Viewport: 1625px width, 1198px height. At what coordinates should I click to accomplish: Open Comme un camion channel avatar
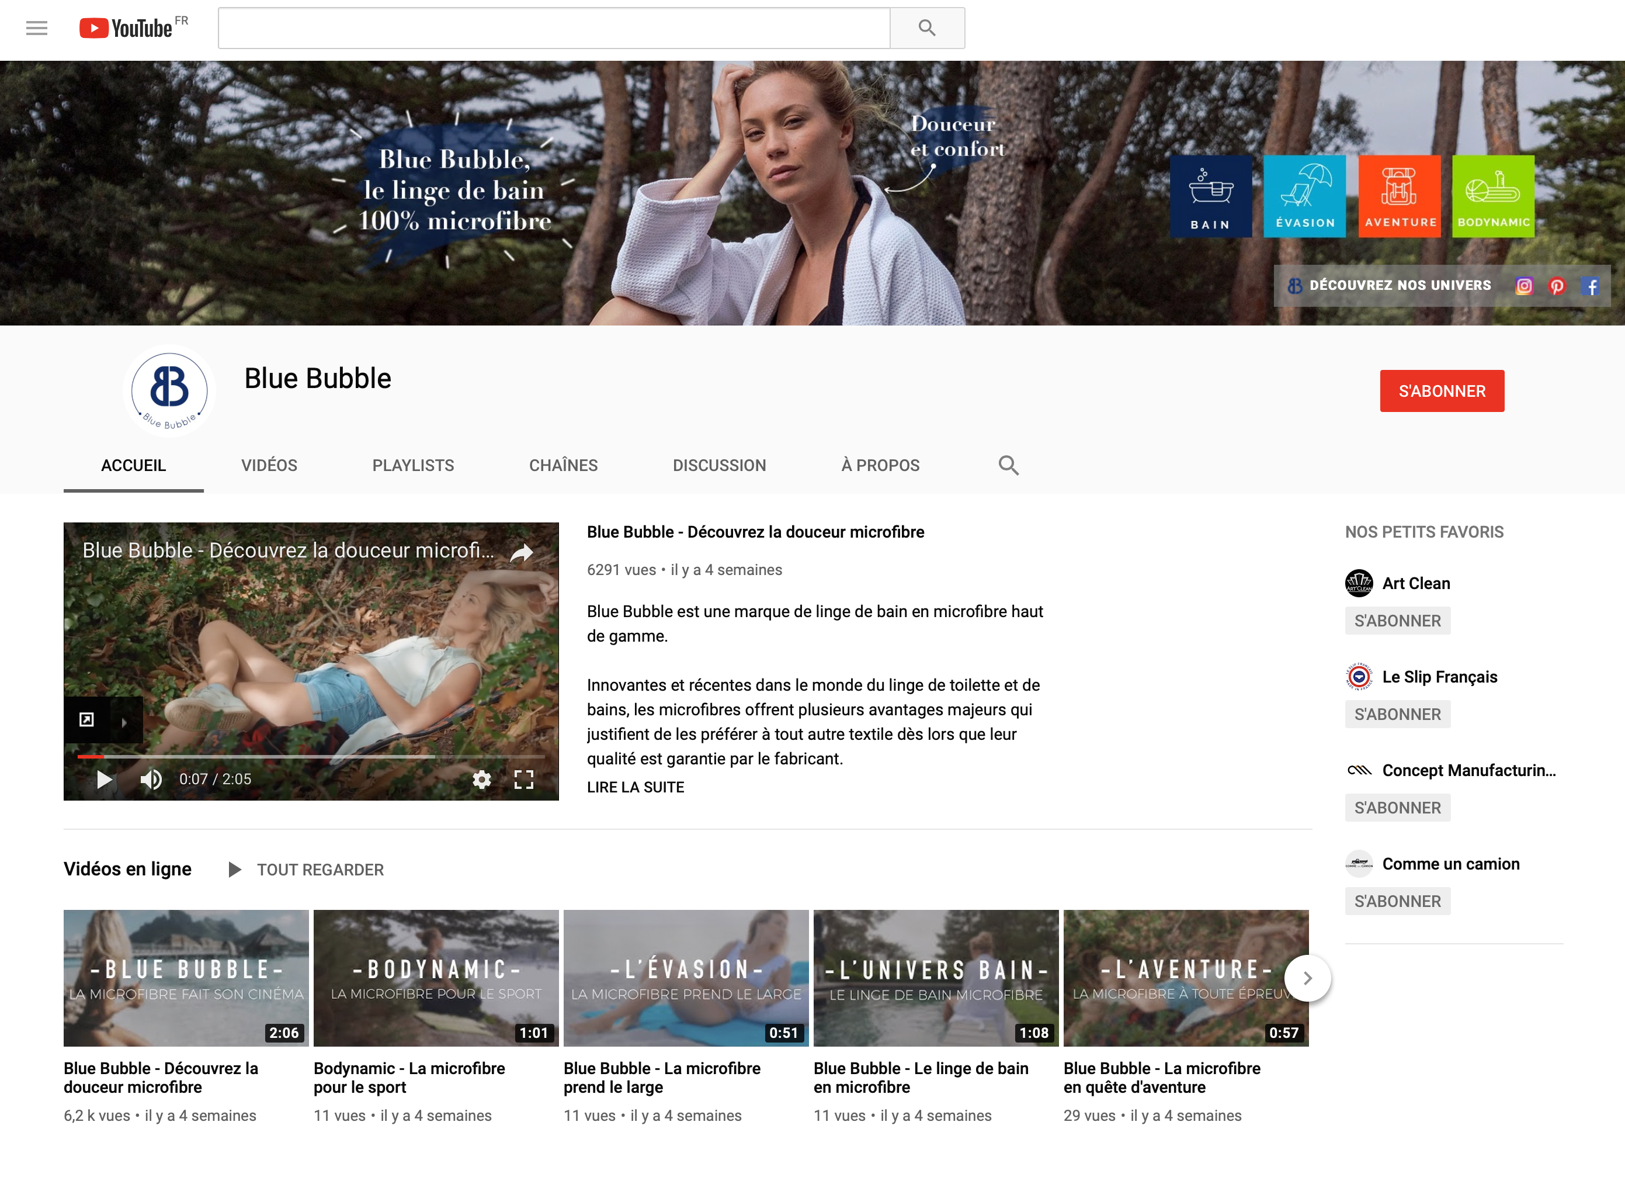coord(1359,864)
